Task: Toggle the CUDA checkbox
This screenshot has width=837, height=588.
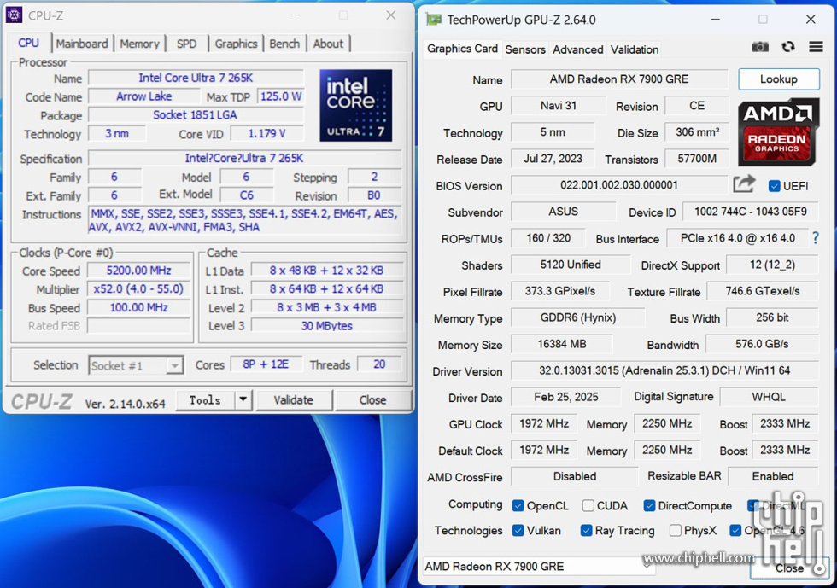Action: click(588, 505)
